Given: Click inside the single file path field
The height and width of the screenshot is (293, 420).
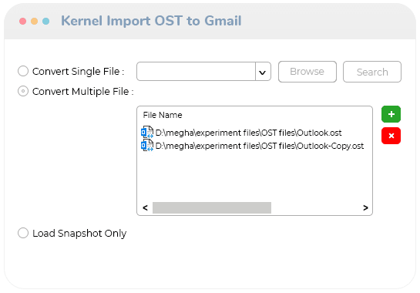Looking at the screenshot, I should coord(196,72).
